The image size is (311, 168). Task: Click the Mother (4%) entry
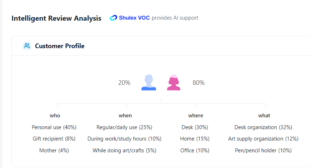54,151
